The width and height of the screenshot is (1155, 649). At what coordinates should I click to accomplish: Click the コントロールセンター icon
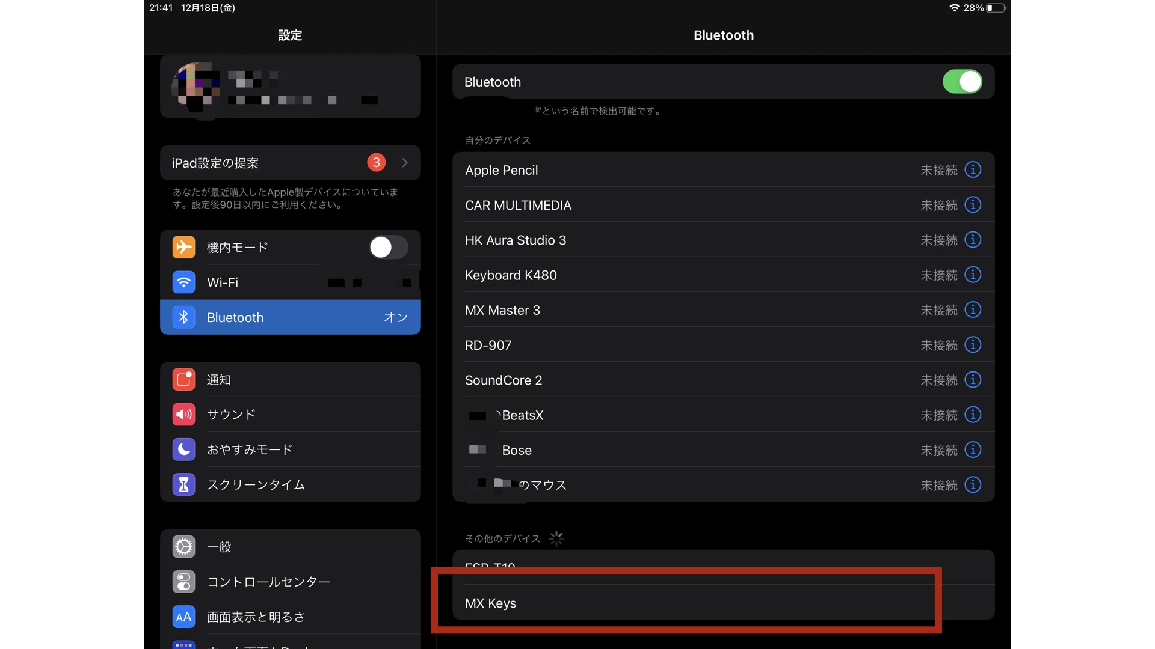pyautogui.click(x=183, y=582)
